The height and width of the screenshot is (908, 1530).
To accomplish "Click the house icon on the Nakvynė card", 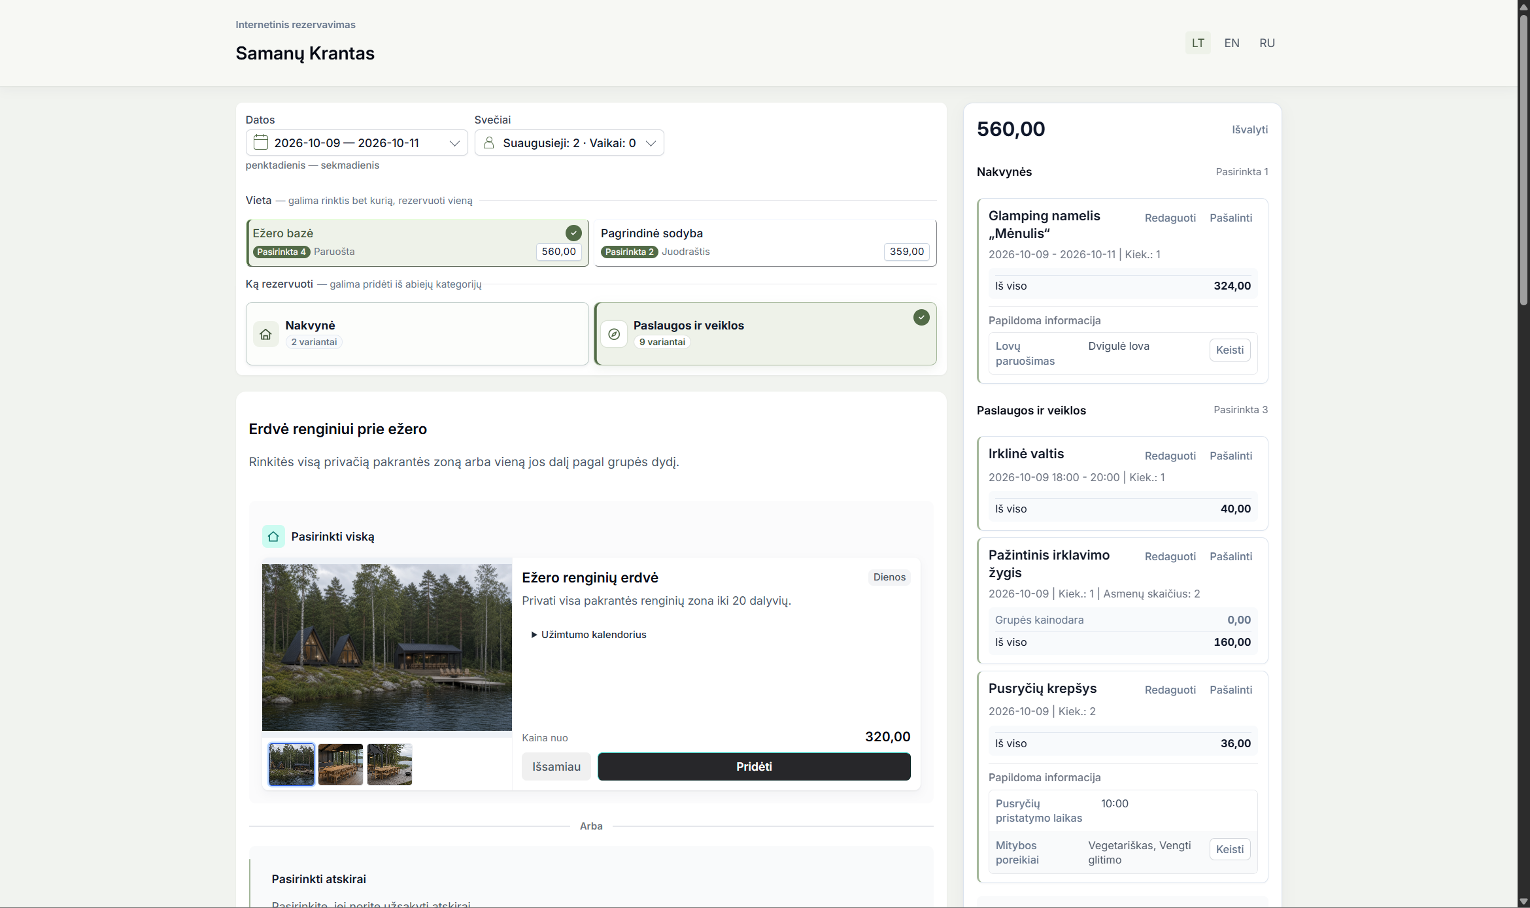I will [x=265, y=334].
